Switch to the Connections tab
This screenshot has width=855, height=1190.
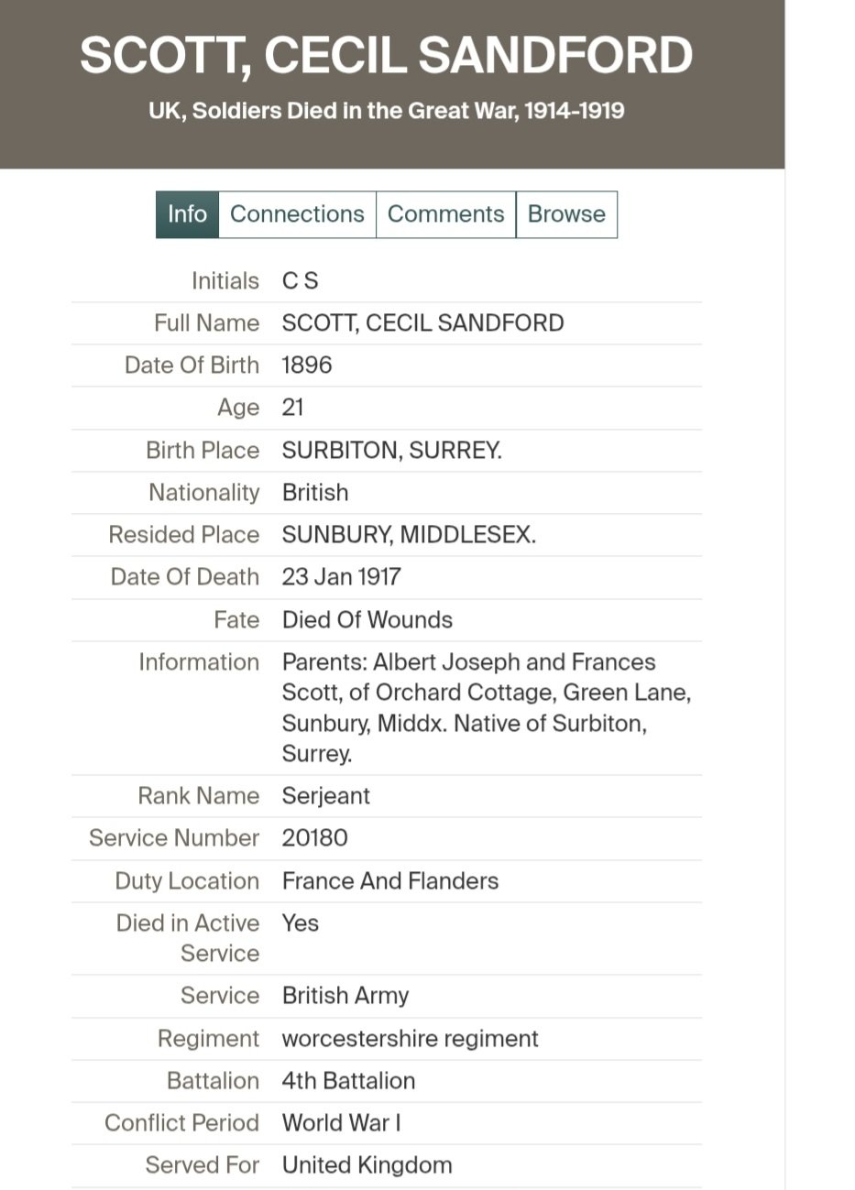(x=297, y=214)
